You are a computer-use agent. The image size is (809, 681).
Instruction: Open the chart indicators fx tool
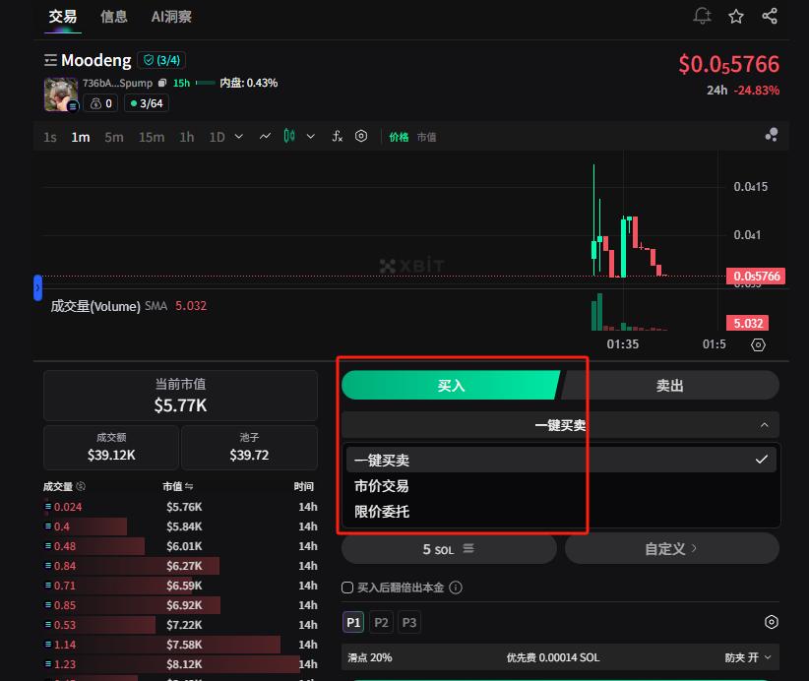point(337,137)
